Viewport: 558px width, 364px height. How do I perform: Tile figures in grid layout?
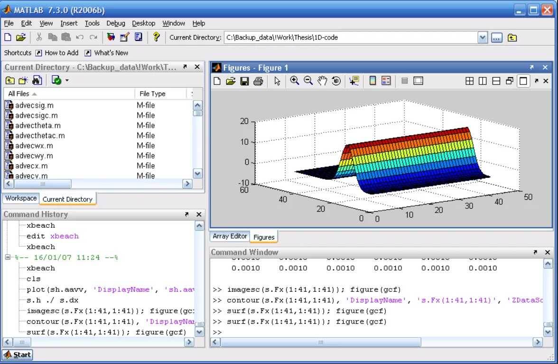pos(469,81)
